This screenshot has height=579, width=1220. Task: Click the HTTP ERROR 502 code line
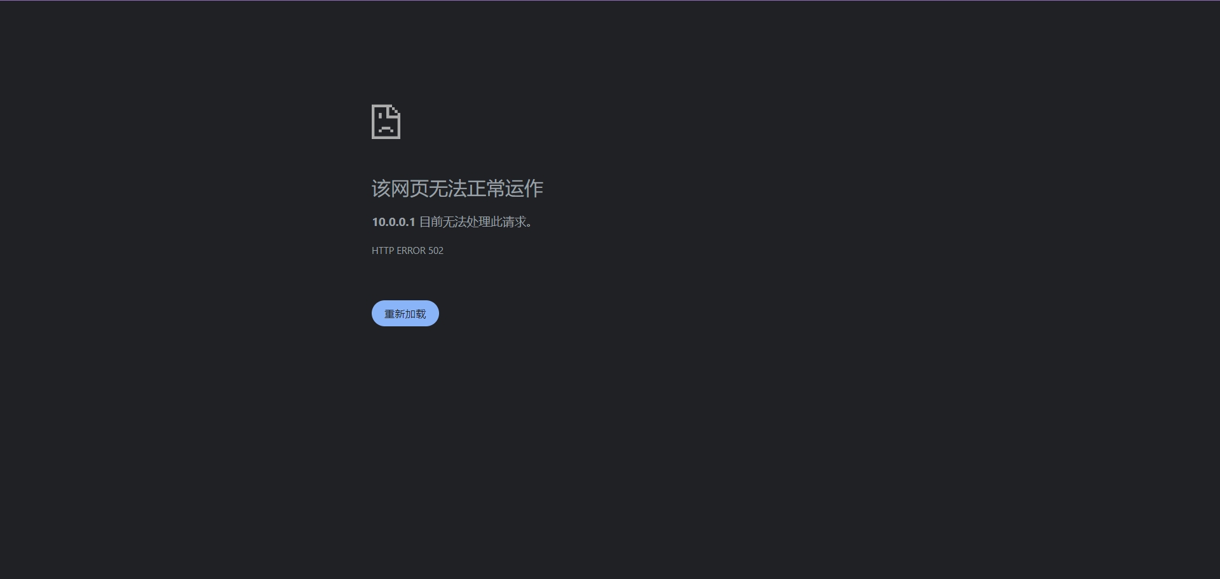tap(407, 251)
